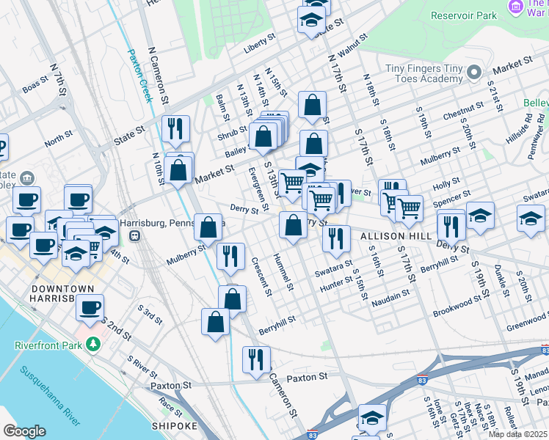The height and width of the screenshot is (440, 549).
Task: Click the Naudain St label
Action: [390, 298]
